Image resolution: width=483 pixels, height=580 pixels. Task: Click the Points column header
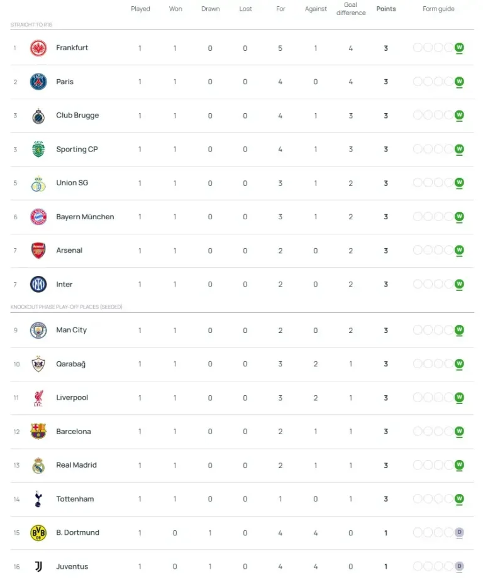click(386, 9)
